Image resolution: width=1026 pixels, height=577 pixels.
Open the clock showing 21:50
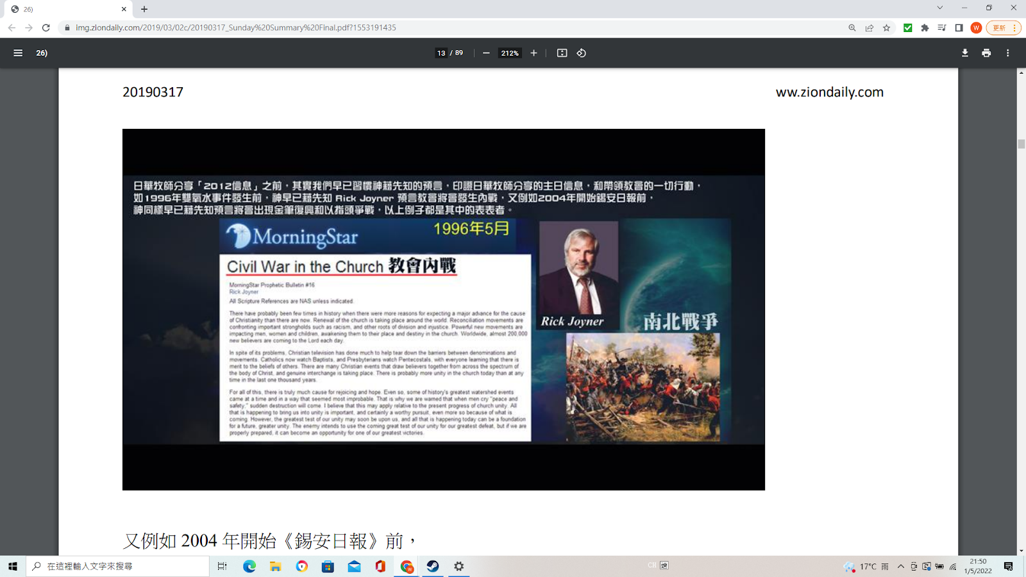click(x=978, y=566)
